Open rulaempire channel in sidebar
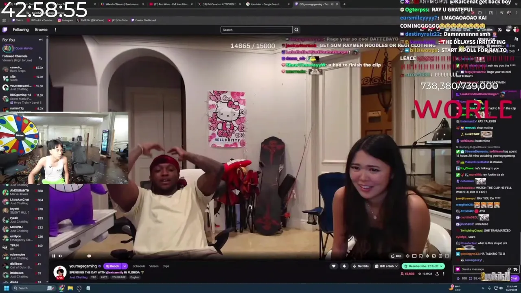This screenshot has height=293, width=521. pyautogui.click(x=23, y=256)
